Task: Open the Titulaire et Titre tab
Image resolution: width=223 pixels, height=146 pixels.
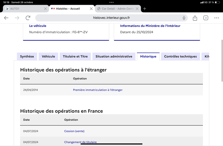Action: [x=75, y=56]
